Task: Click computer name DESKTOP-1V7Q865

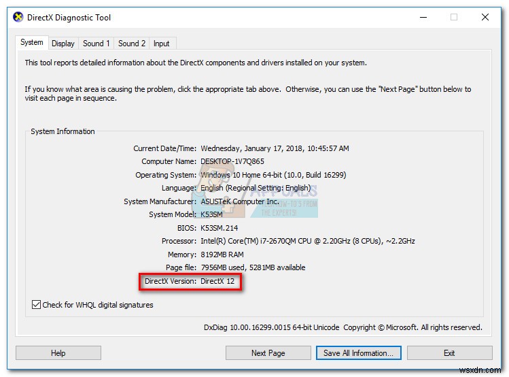Action: 232,161
